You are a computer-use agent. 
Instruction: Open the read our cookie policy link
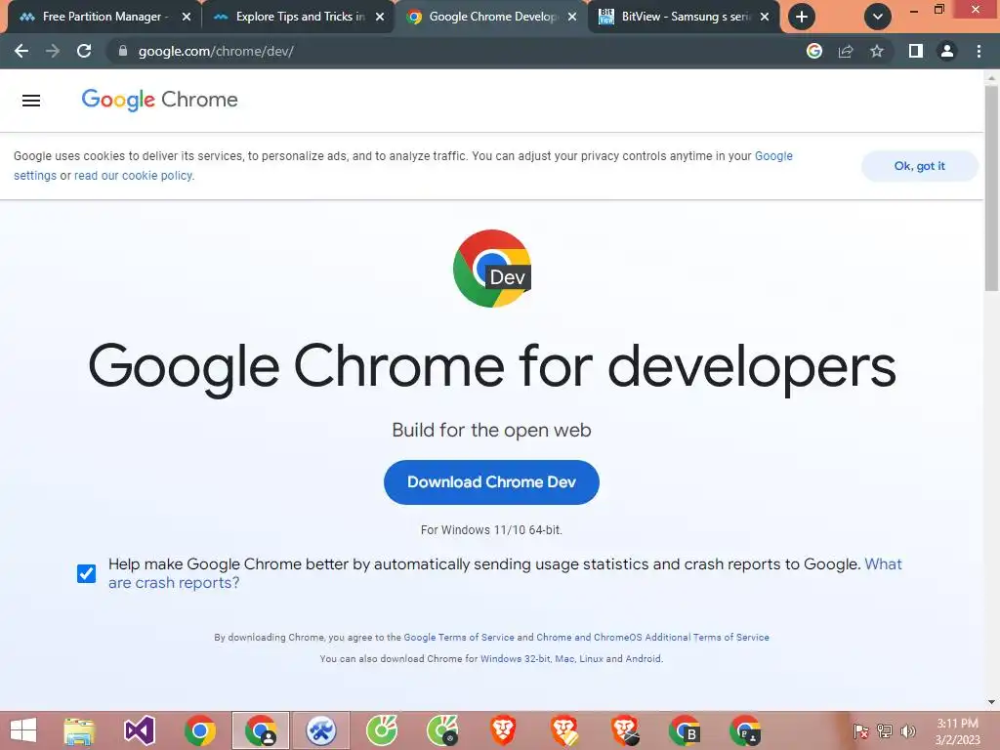[134, 176]
